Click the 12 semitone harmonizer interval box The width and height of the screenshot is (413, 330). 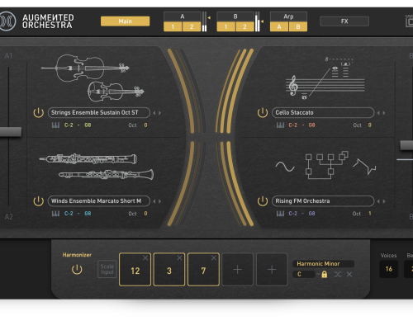click(135, 270)
